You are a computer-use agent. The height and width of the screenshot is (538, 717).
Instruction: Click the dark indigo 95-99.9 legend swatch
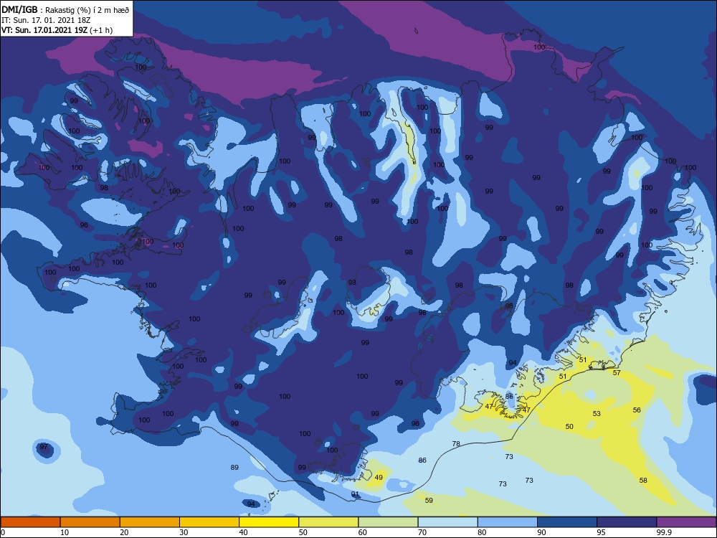pos(627,522)
